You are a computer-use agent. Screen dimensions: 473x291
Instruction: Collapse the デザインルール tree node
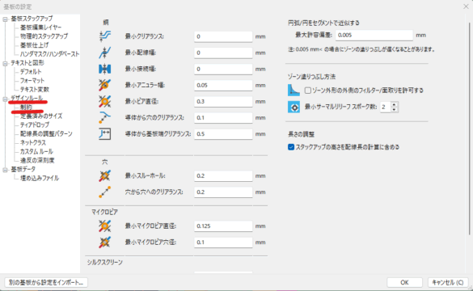pos(5,99)
